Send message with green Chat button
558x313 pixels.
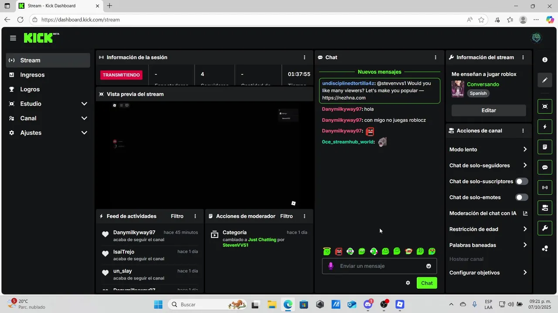427,283
